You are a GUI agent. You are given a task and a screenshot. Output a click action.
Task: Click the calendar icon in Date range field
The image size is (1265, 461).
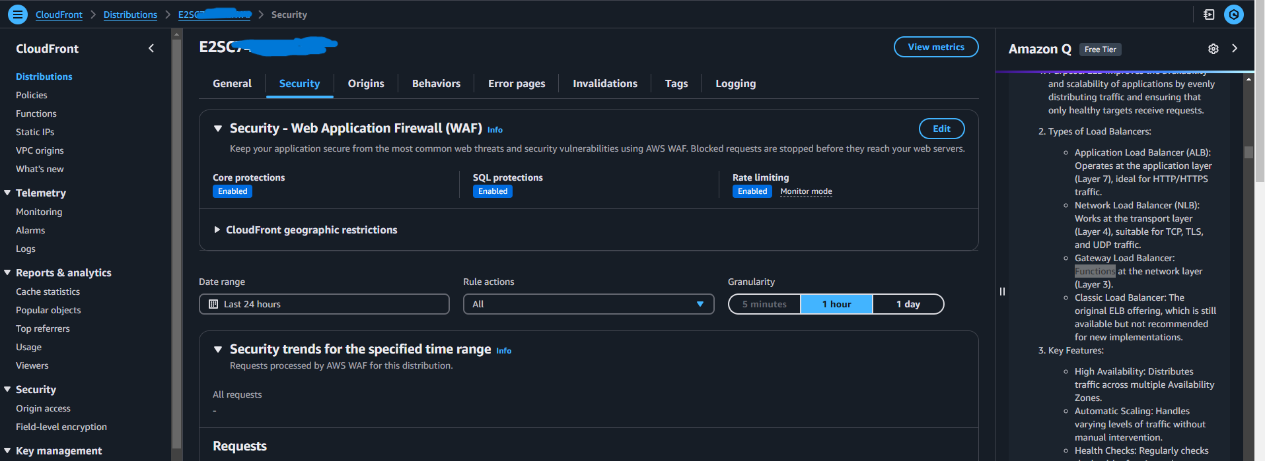pyautogui.click(x=213, y=304)
